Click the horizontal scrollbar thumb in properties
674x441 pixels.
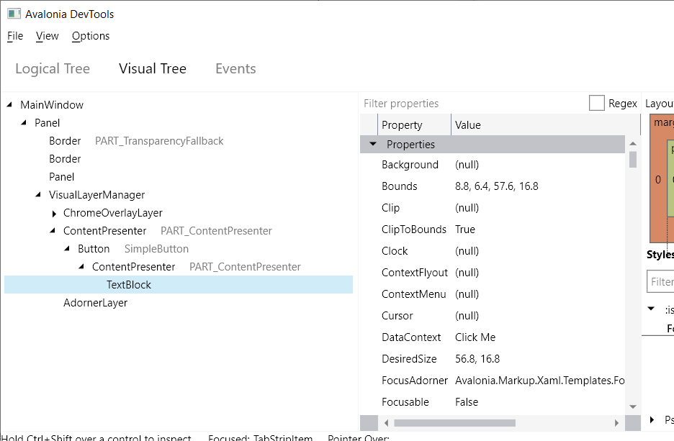(455, 423)
